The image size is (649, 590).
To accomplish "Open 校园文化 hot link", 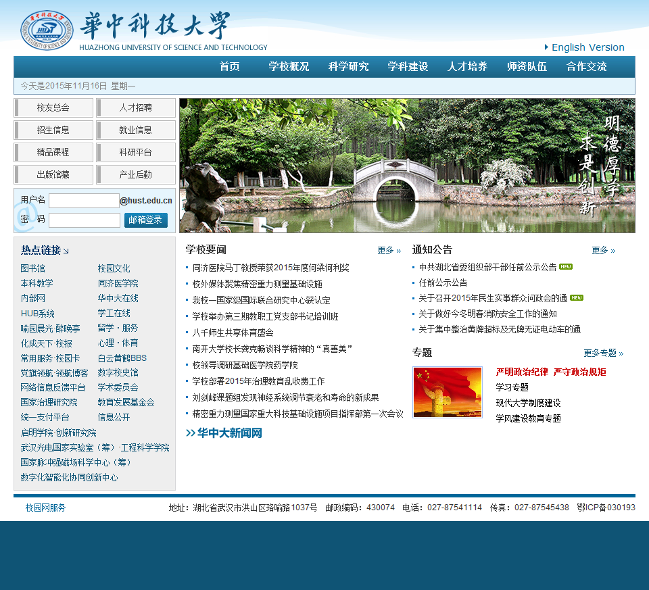I will coord(114,268).
